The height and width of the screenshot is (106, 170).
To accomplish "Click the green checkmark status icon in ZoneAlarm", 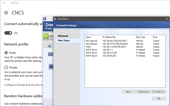I will [46, 36].
